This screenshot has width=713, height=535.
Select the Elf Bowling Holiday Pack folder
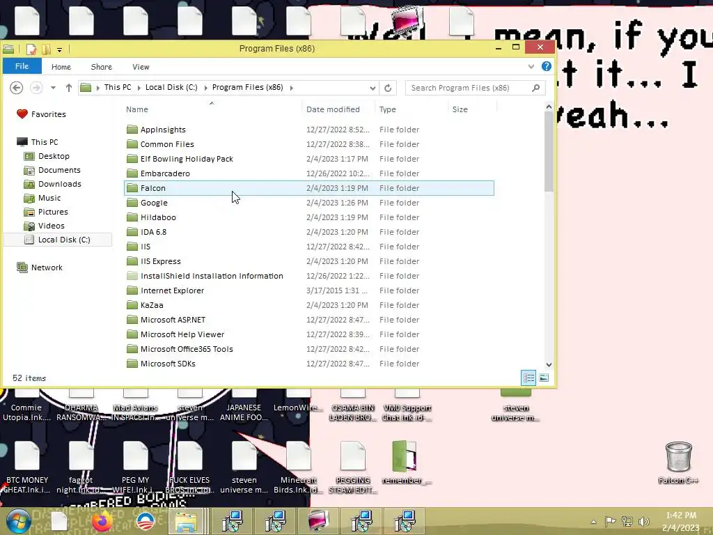(308, 159)
